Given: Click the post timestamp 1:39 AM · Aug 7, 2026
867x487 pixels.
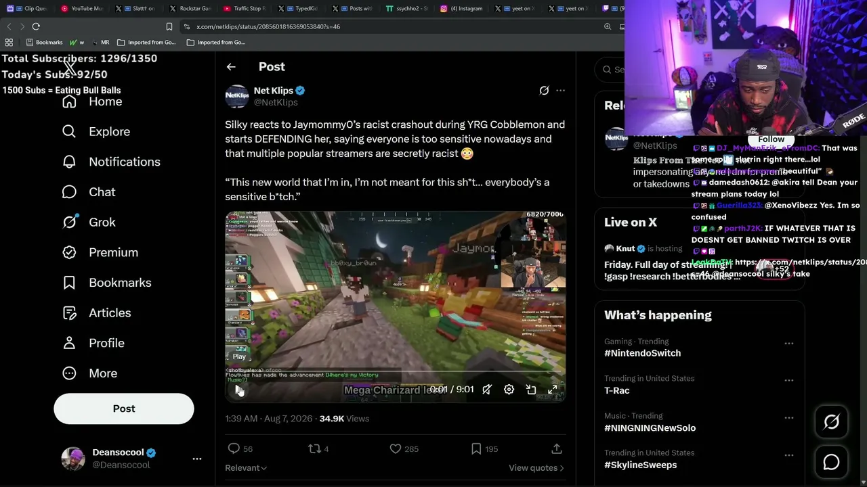Looking at the screenshot, I should click(x=269, y=419).
